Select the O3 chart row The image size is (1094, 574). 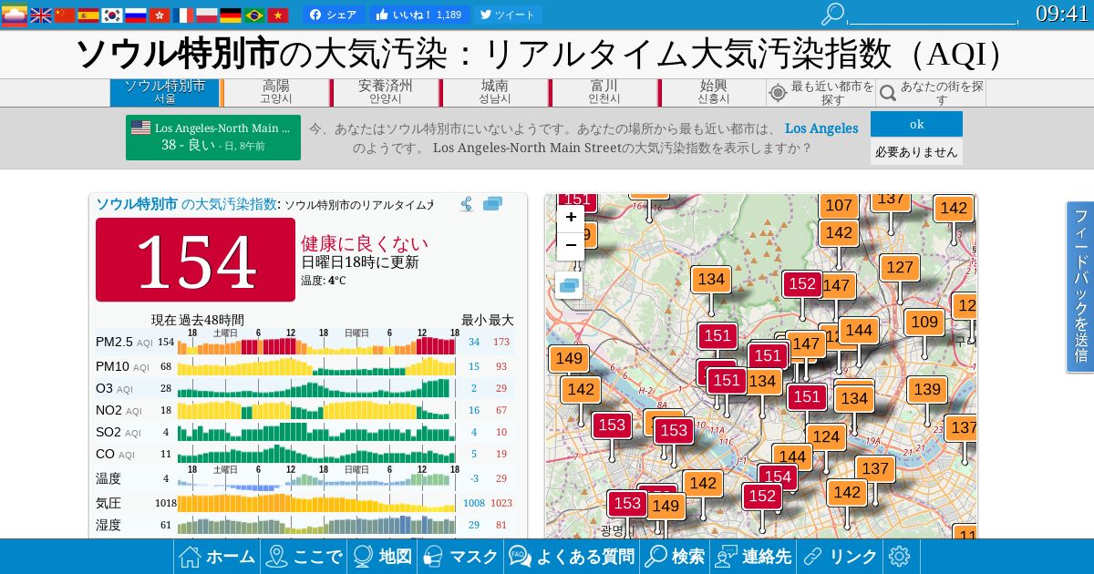[304, 388]
